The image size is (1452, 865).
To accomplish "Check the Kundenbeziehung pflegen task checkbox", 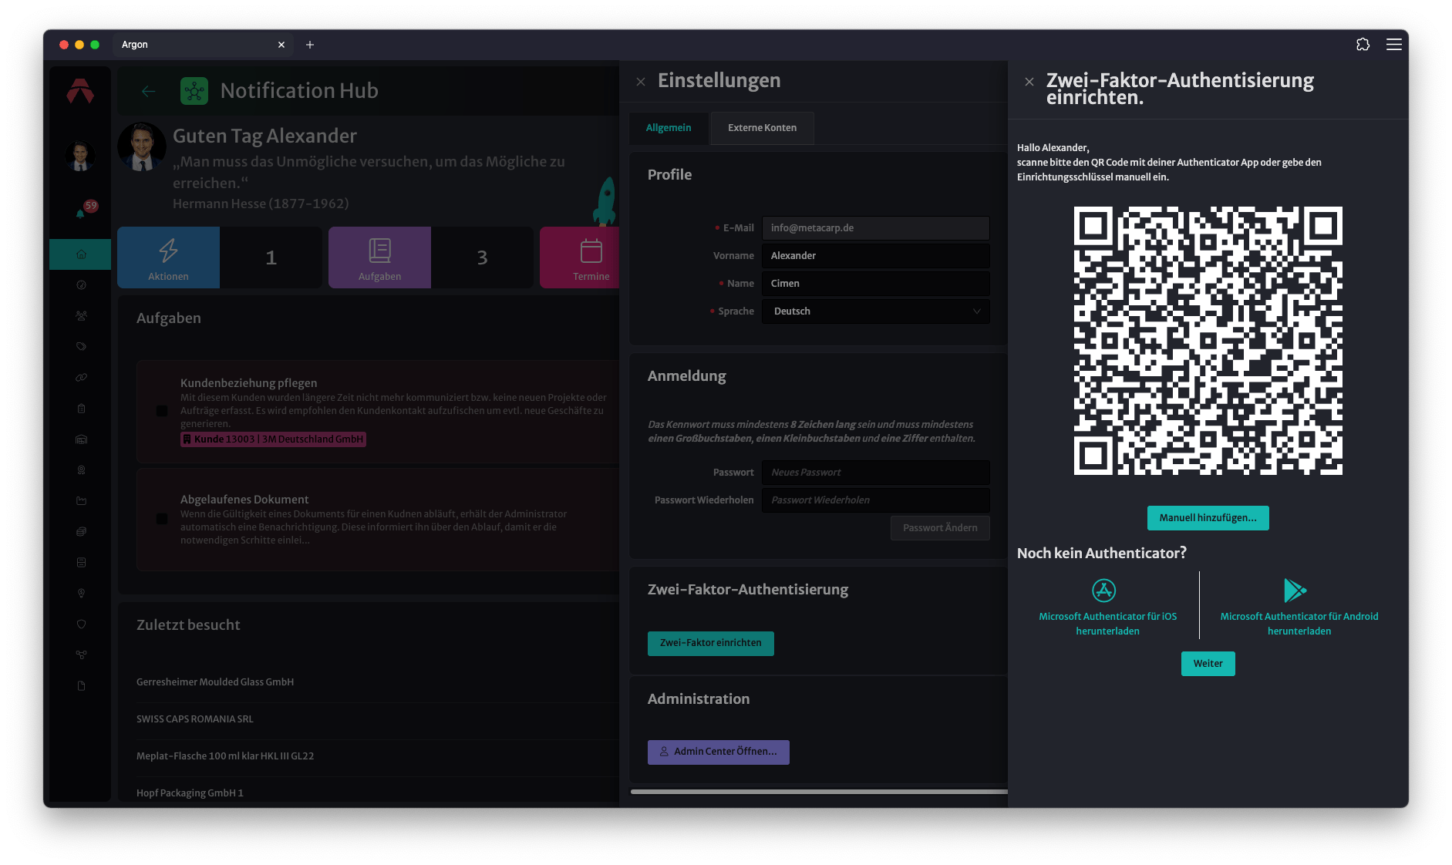I will (162, 411).
